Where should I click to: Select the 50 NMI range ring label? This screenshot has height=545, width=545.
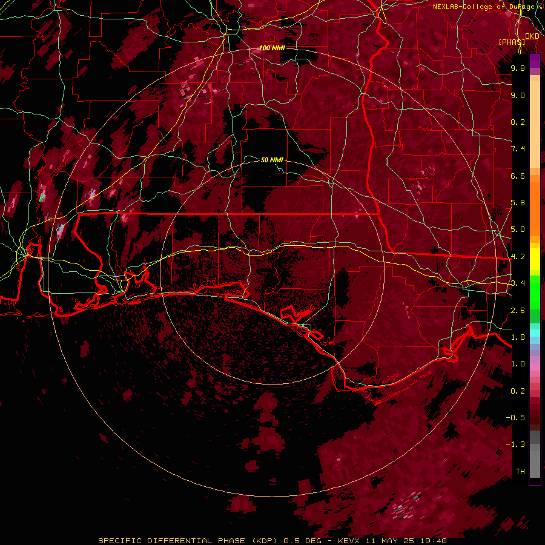click(272, 160)
